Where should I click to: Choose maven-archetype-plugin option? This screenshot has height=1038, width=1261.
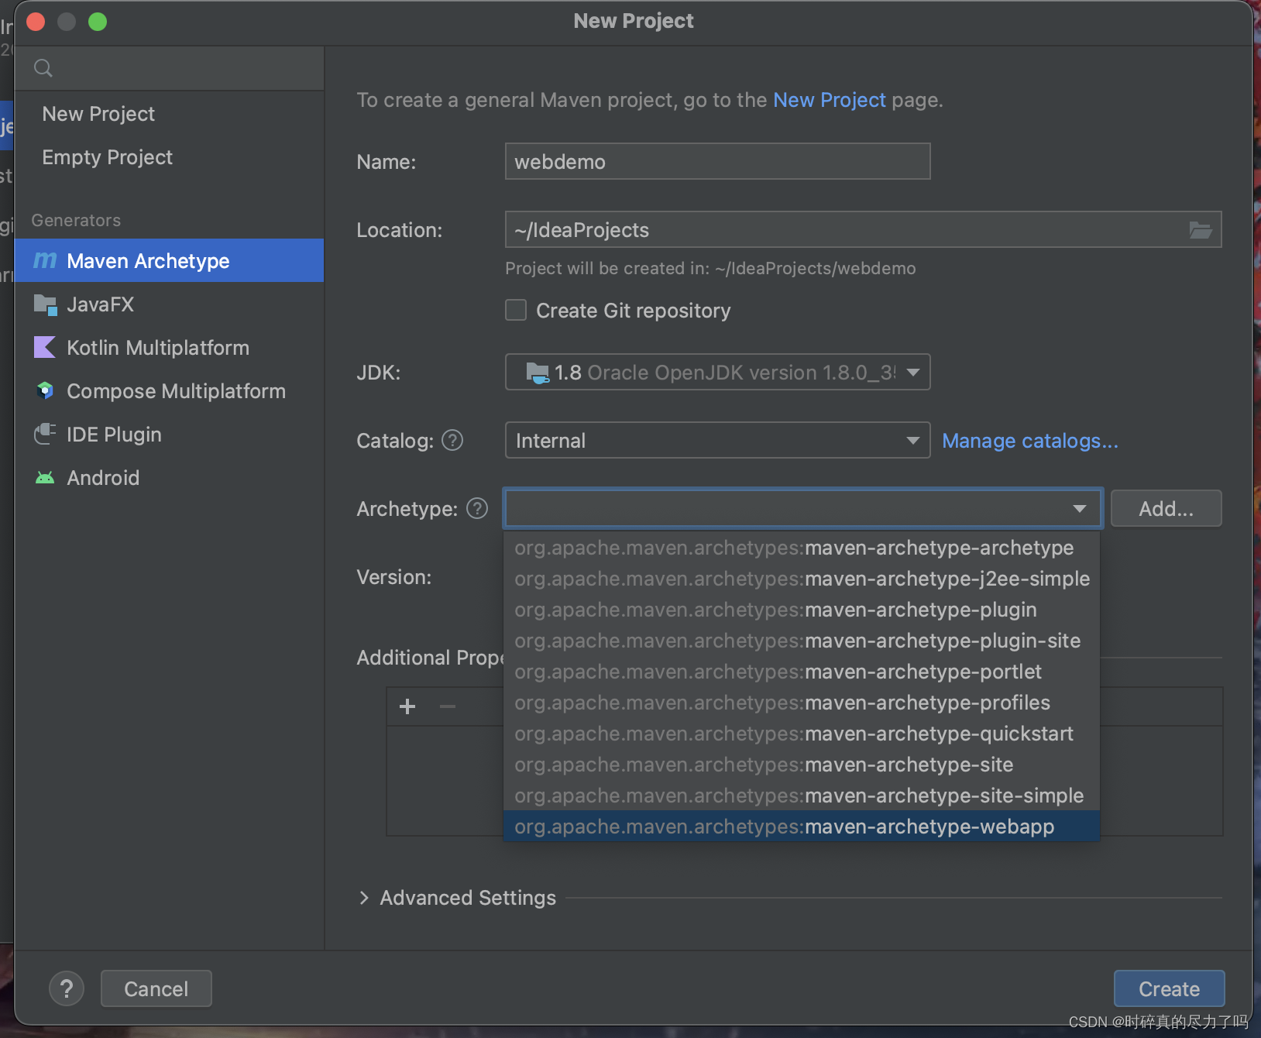tap(802, 610)
